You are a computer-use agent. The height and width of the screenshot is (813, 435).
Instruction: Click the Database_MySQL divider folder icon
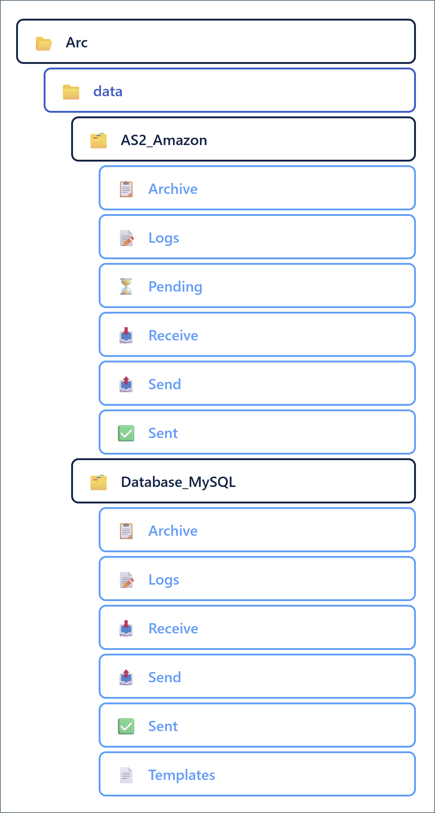point(99,482)
